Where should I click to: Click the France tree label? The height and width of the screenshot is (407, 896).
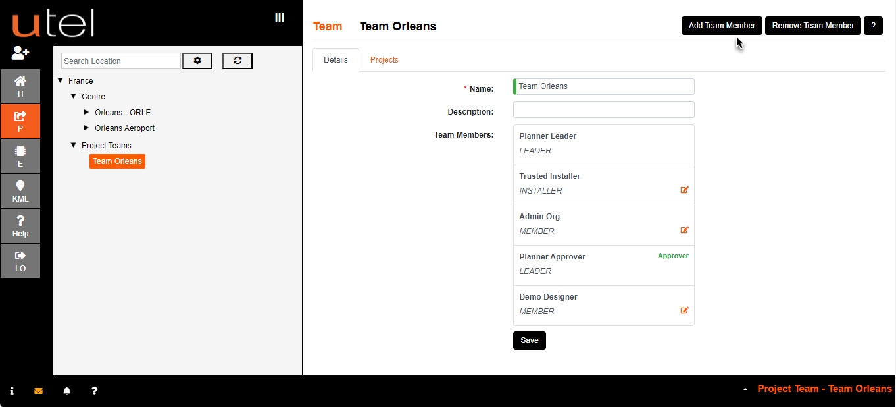(x=81, y=80)
